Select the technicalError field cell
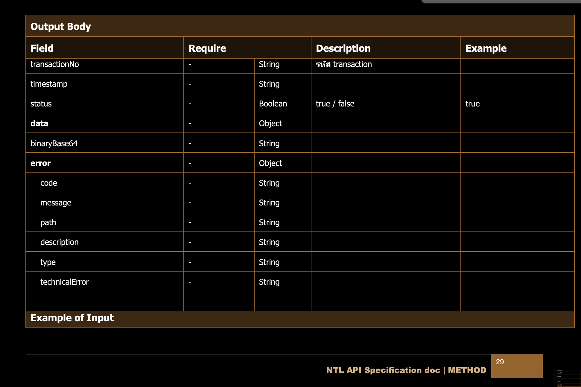The height and width of the screenshot is (387, 581). click(64, 282)
